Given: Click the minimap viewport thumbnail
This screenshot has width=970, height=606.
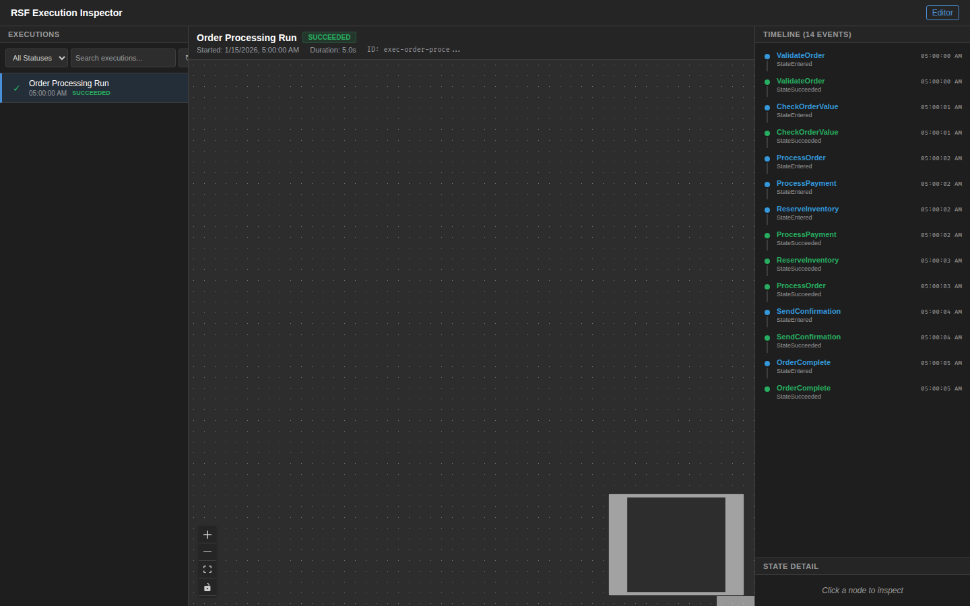Looking at the screenshot, I should tap(676, 545).
